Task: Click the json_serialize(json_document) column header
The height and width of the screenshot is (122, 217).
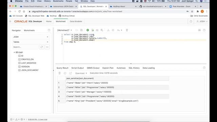Action: [x=117, y=78]
